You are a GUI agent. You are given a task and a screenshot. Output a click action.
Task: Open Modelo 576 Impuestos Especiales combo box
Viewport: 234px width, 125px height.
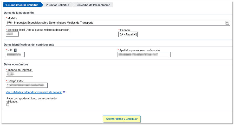116,23
